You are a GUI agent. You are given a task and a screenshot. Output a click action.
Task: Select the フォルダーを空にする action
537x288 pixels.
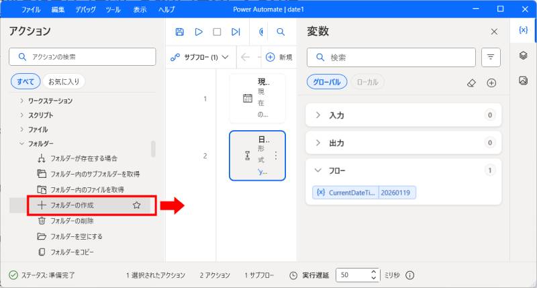77,236
